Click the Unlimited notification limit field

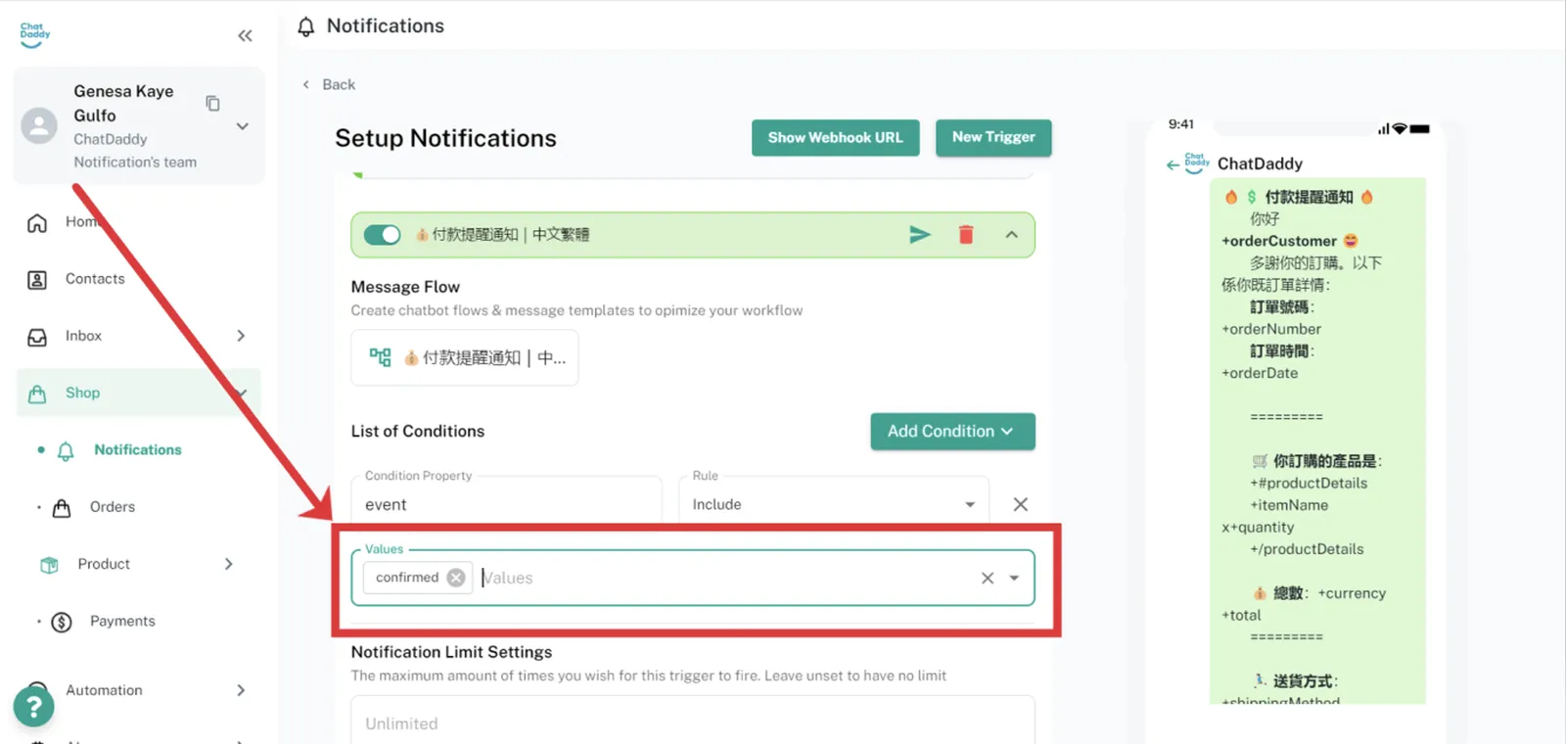pos(692,723)
